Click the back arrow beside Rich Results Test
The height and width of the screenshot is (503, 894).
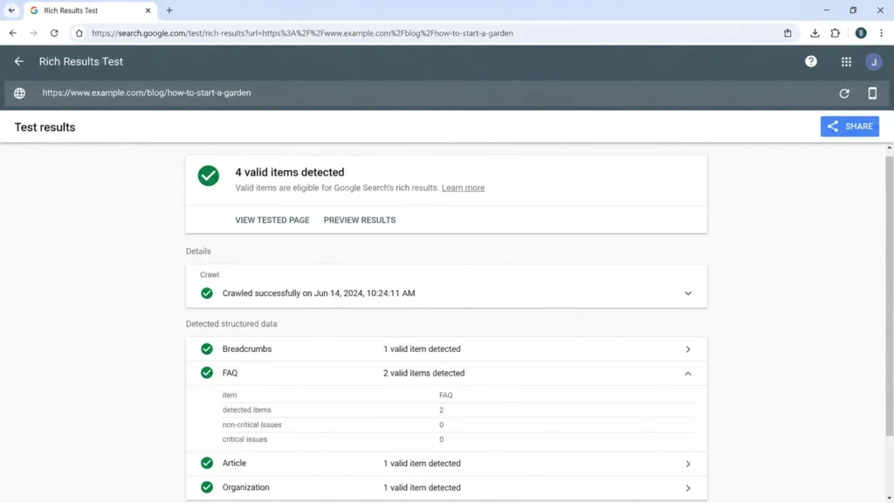(19, 62)
